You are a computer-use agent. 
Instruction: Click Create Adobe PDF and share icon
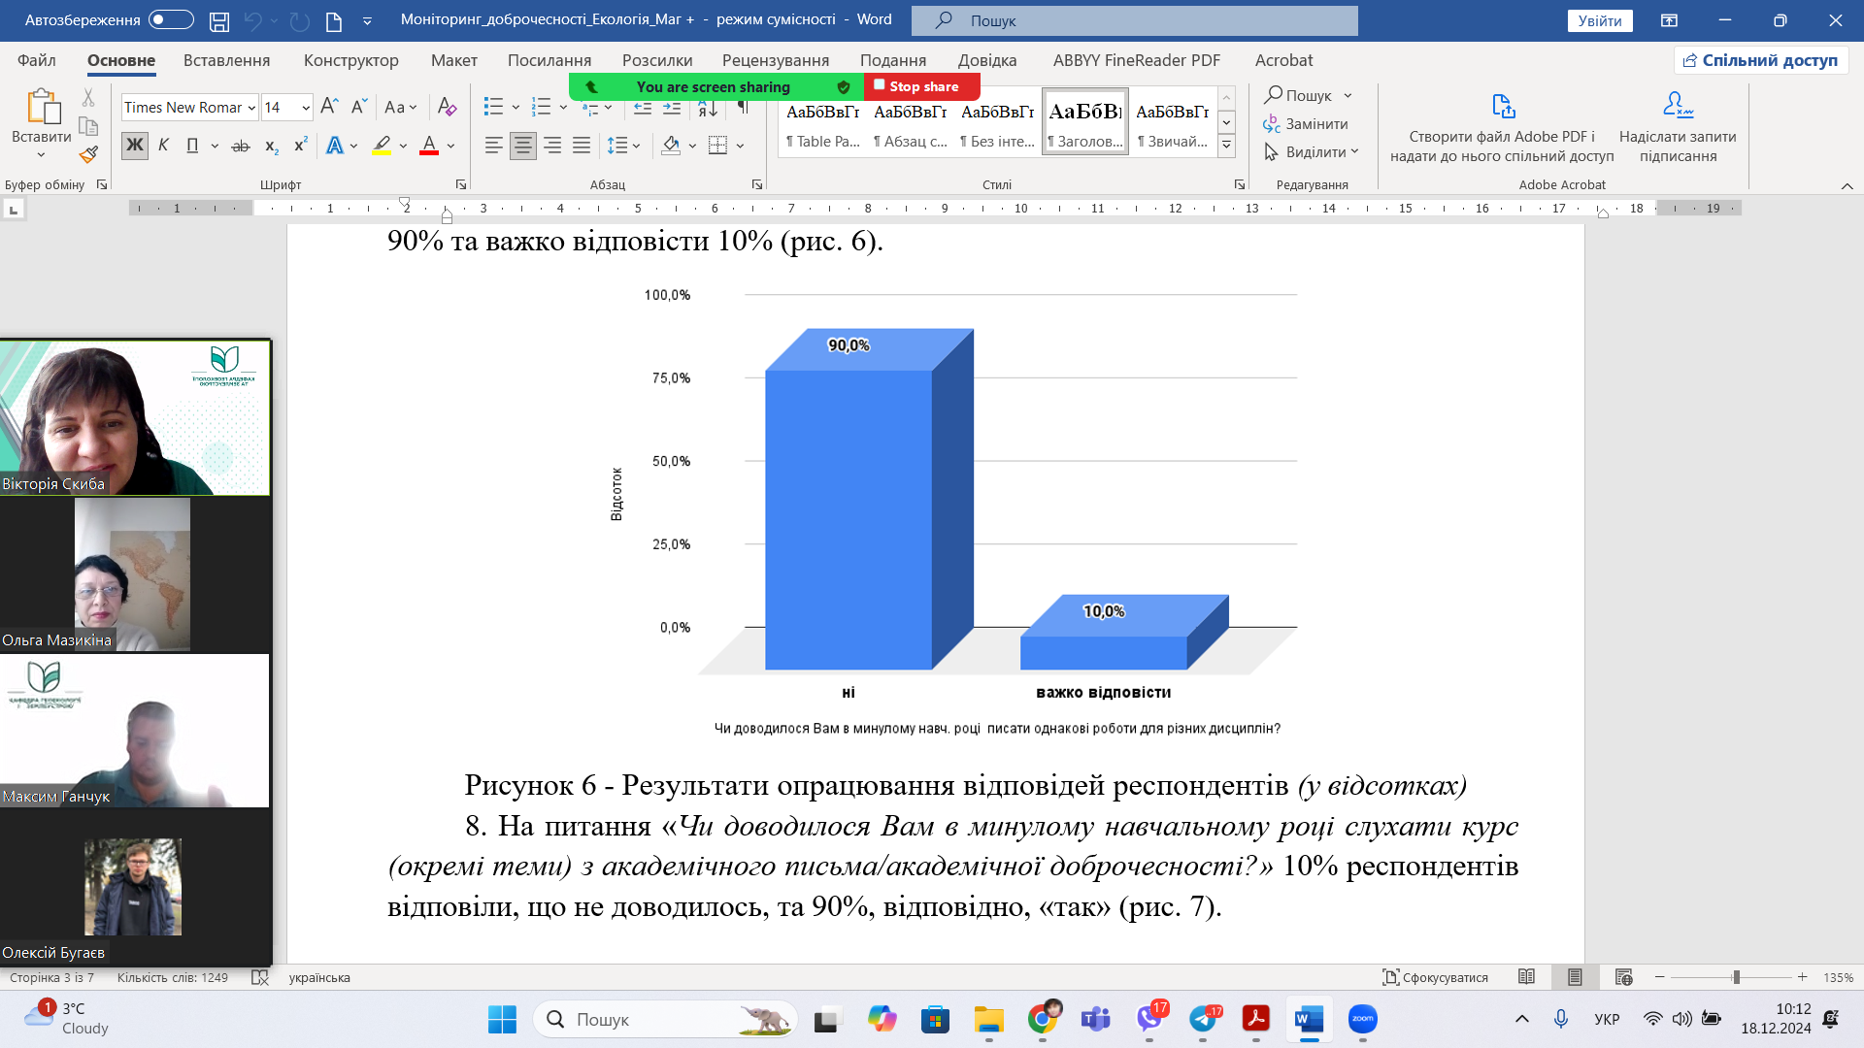click(1502, 107)
